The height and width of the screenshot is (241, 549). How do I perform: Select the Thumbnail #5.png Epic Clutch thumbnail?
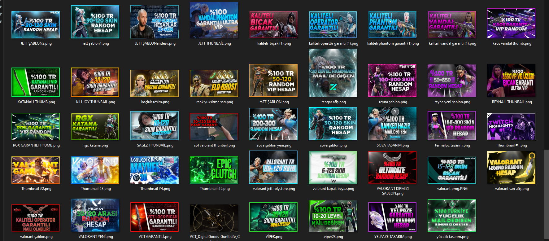coord(214,170)
